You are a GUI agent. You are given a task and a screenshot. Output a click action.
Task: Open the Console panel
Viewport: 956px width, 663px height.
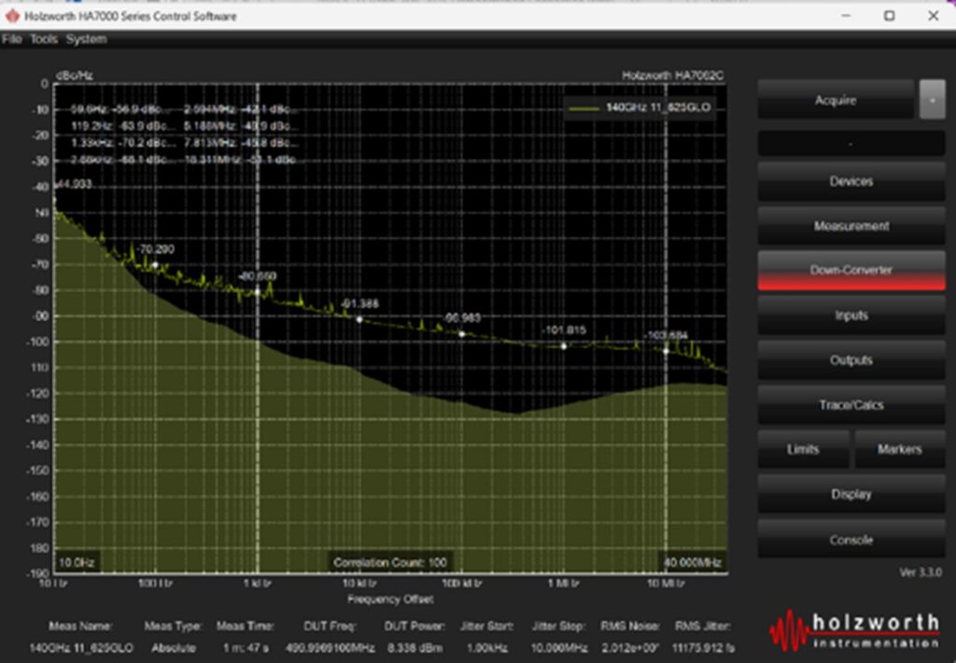(x=851, y=540)
